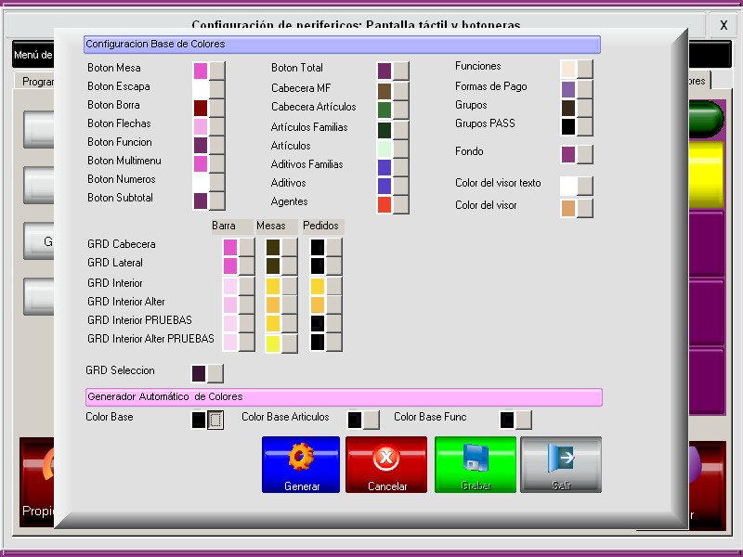The image size is (743, 557).
Task: Choose the Color Base Func swatch
Action: 507,420
